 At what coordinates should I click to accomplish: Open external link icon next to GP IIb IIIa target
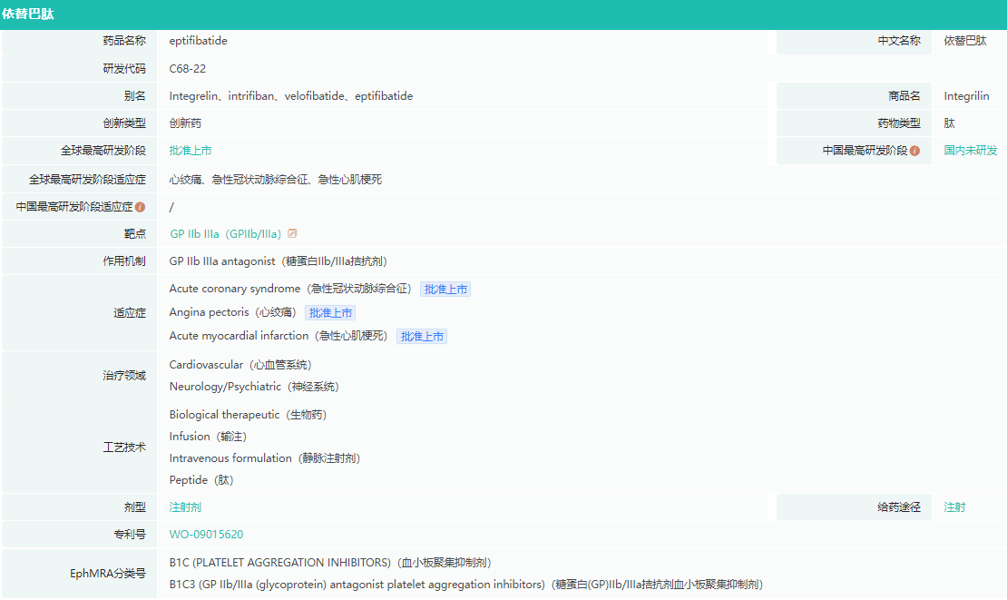point(292,234)
